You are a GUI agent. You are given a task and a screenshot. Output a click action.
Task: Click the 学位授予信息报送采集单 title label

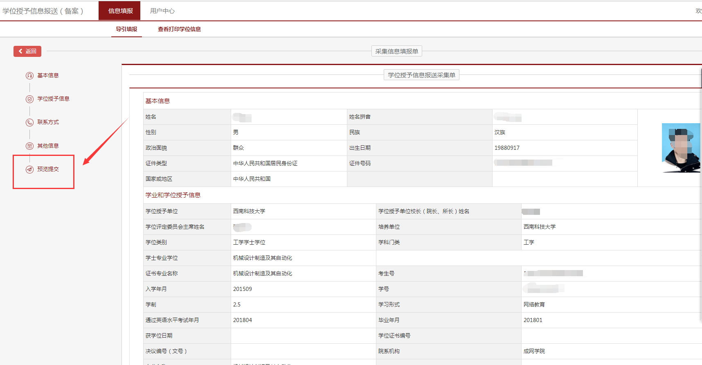tap(421, 75)
